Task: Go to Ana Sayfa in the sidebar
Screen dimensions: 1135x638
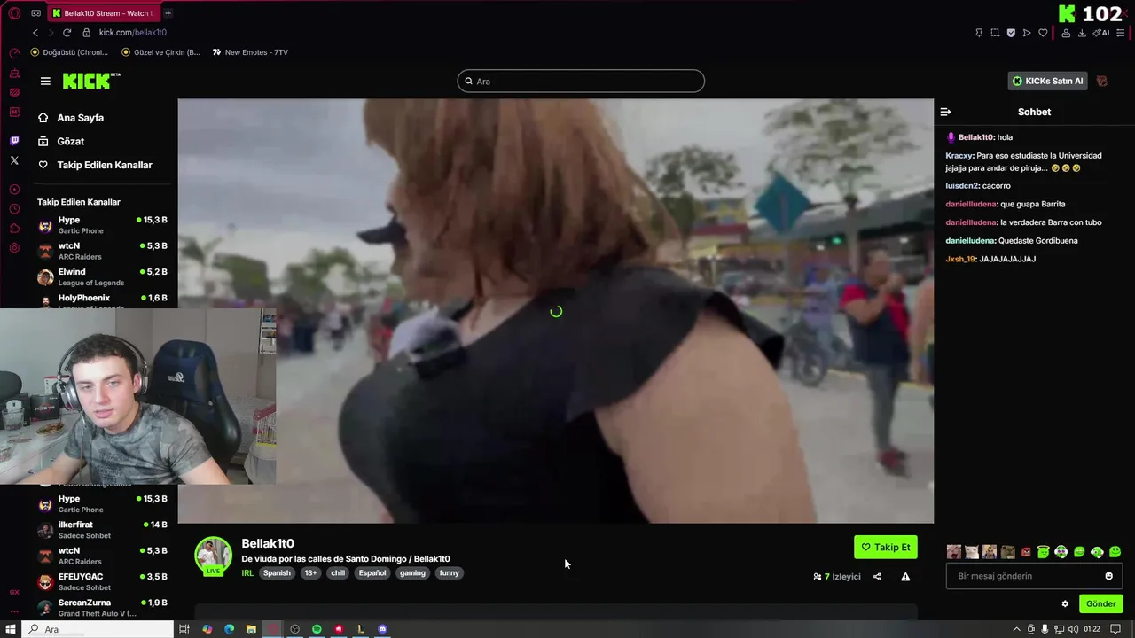Action: [x=80, y=118]
